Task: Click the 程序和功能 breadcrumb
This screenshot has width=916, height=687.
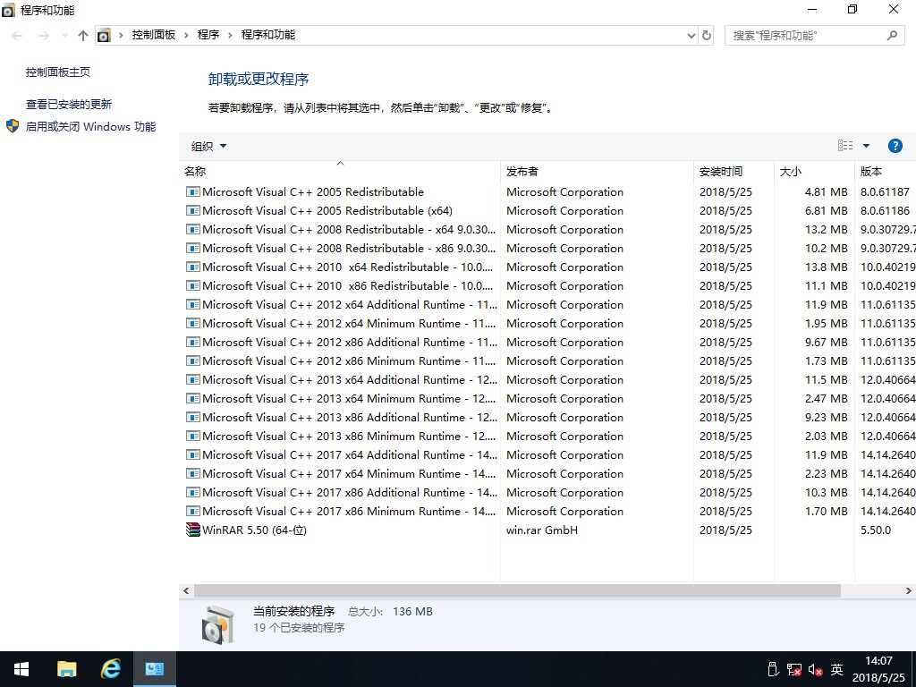Action: coord(268,35)
